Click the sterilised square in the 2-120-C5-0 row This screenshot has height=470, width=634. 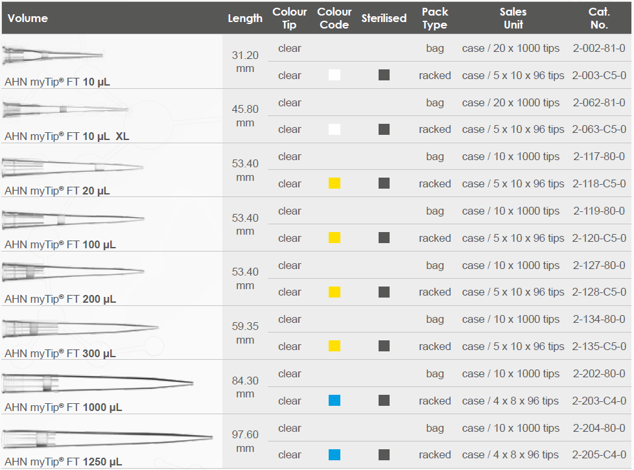tap(384, 238)
